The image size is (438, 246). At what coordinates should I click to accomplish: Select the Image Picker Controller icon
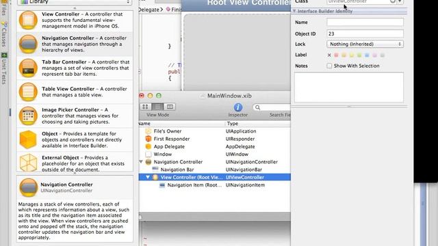click(28, 115)
